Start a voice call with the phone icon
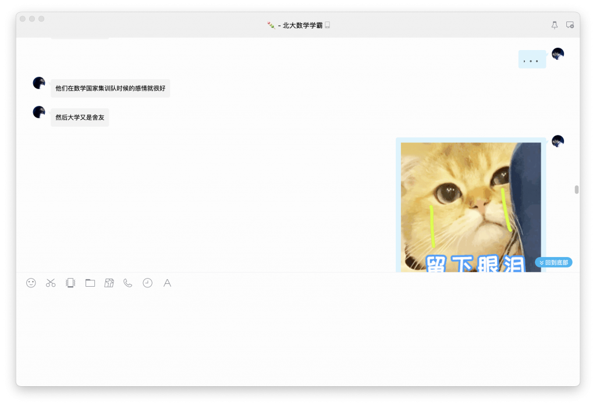The width and height of the screenshot is (596, 406). pyautogui.click(x=128, y=283)
